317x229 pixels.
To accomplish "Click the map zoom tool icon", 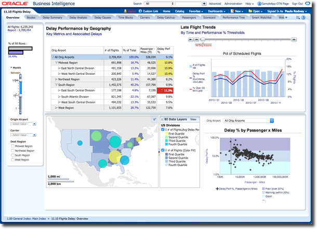I will coord(154,119).
